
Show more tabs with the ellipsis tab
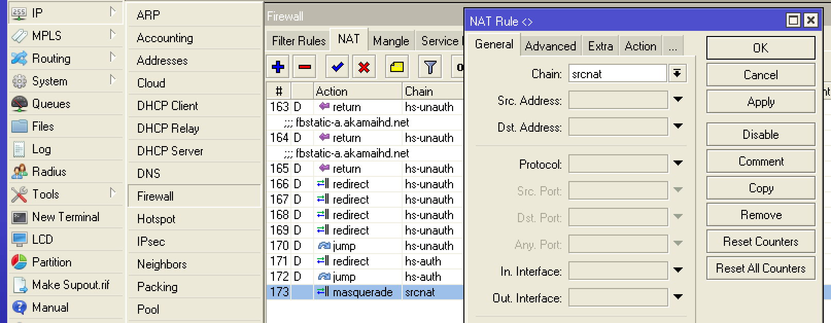click(x=672, y=46)
